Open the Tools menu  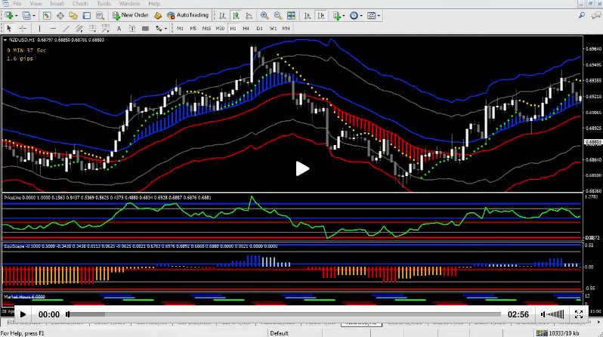(105, 4)
